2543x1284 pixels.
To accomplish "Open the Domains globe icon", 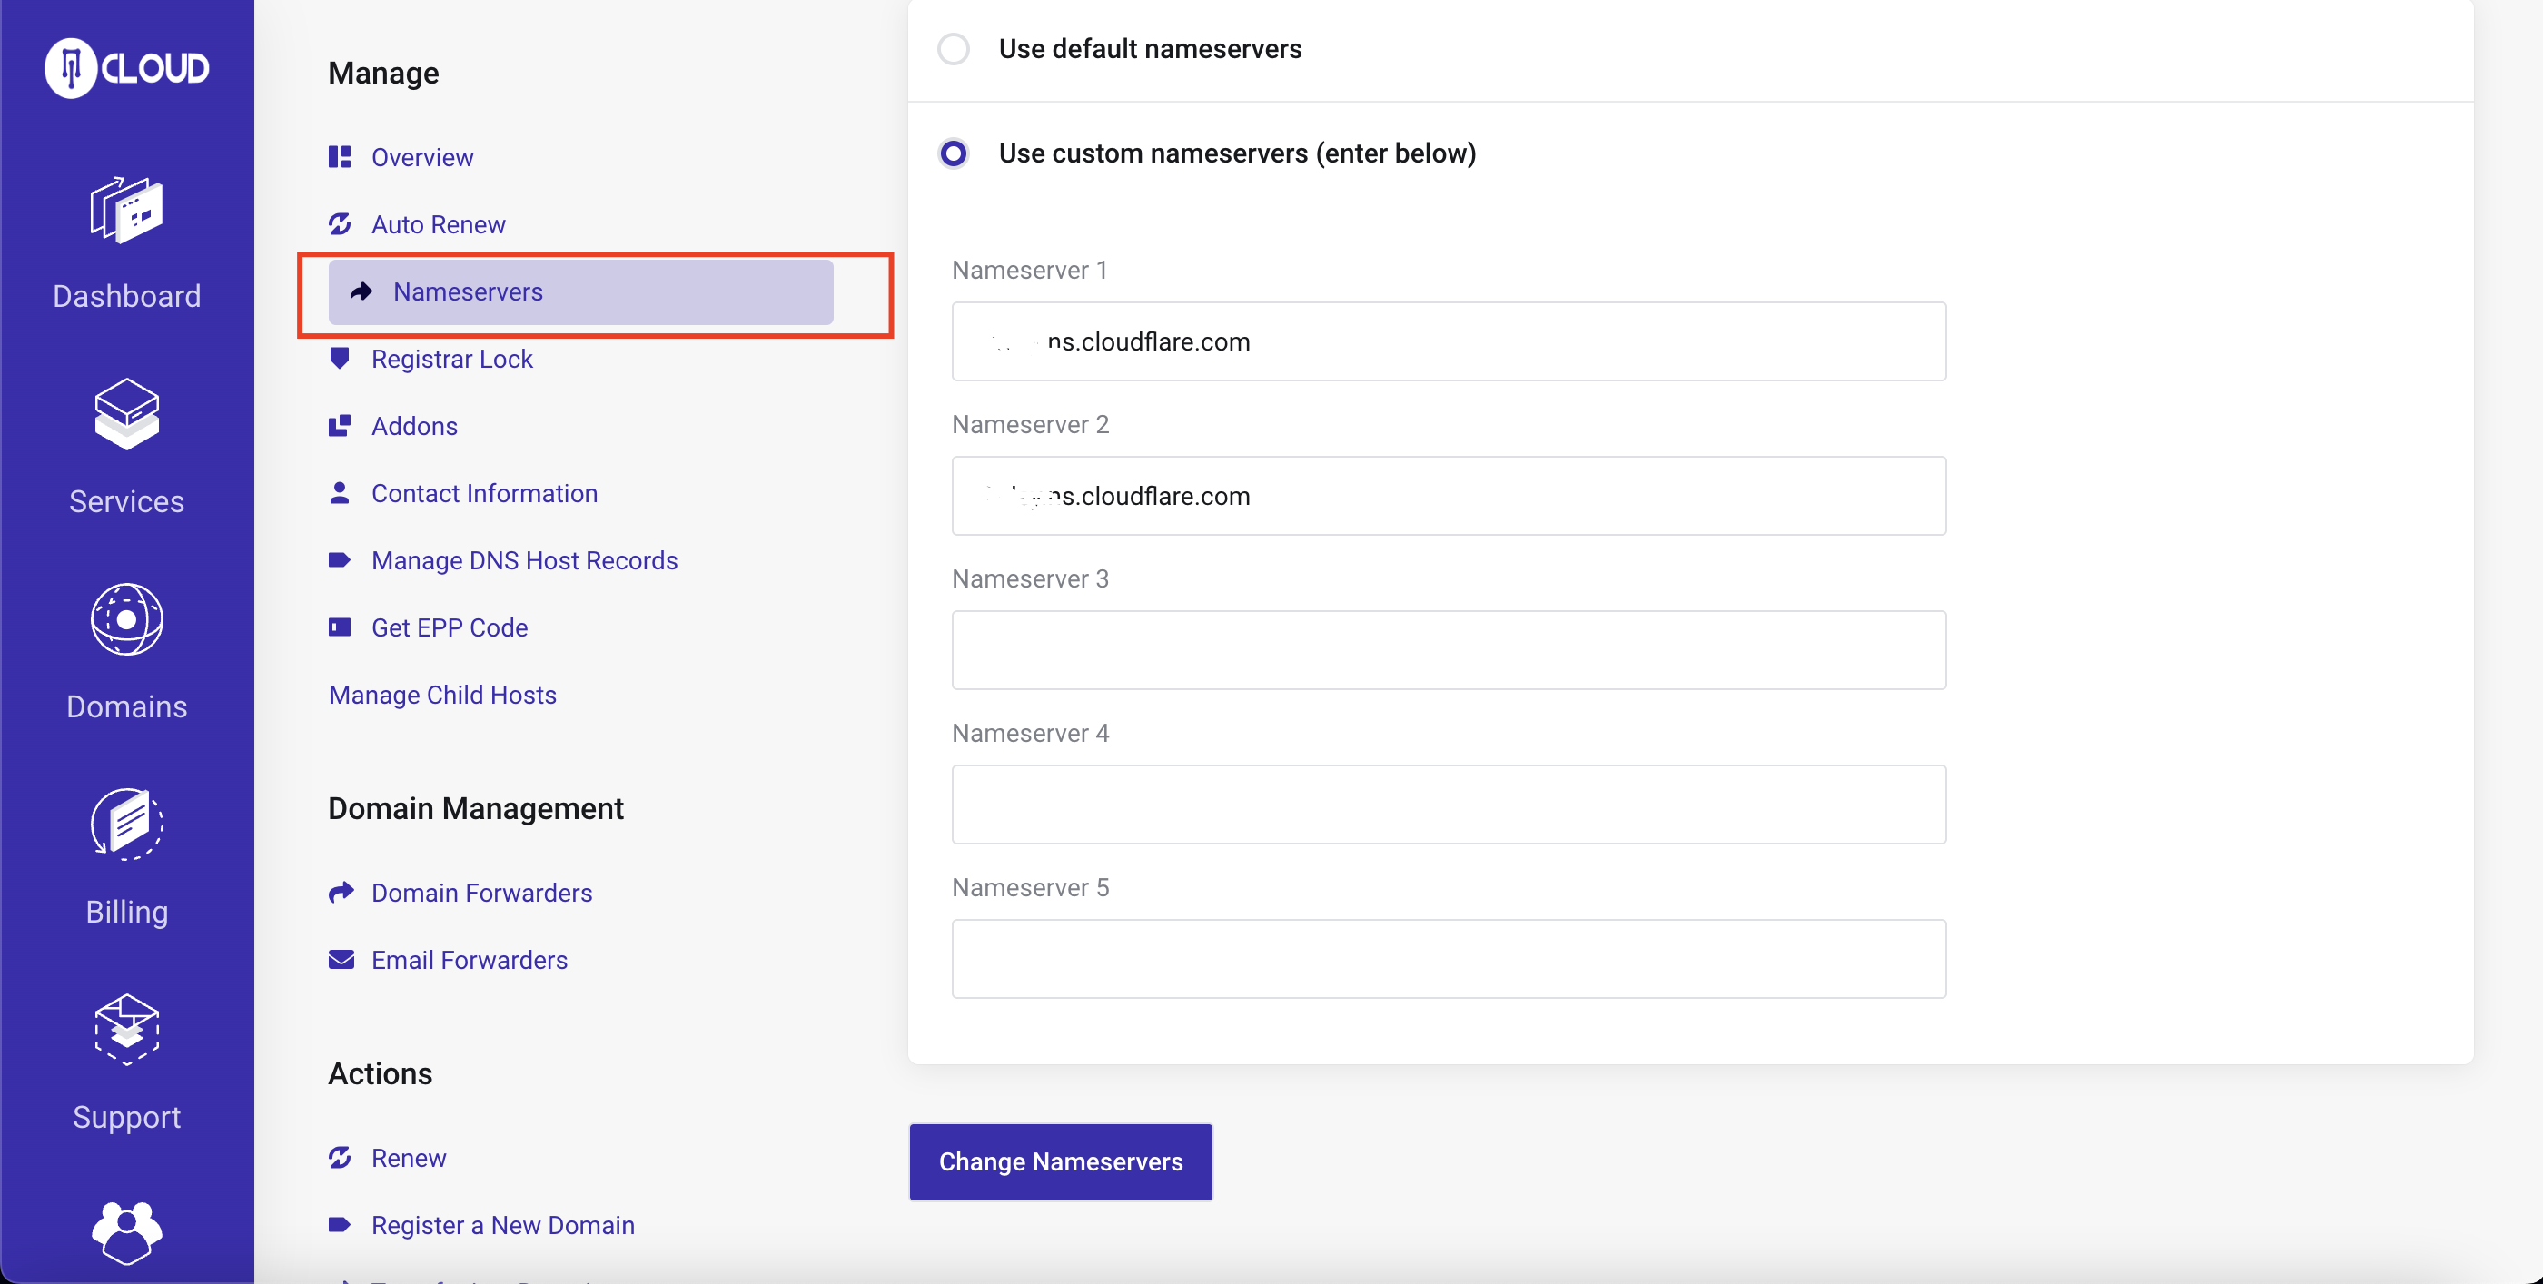I will click(126, 618).
